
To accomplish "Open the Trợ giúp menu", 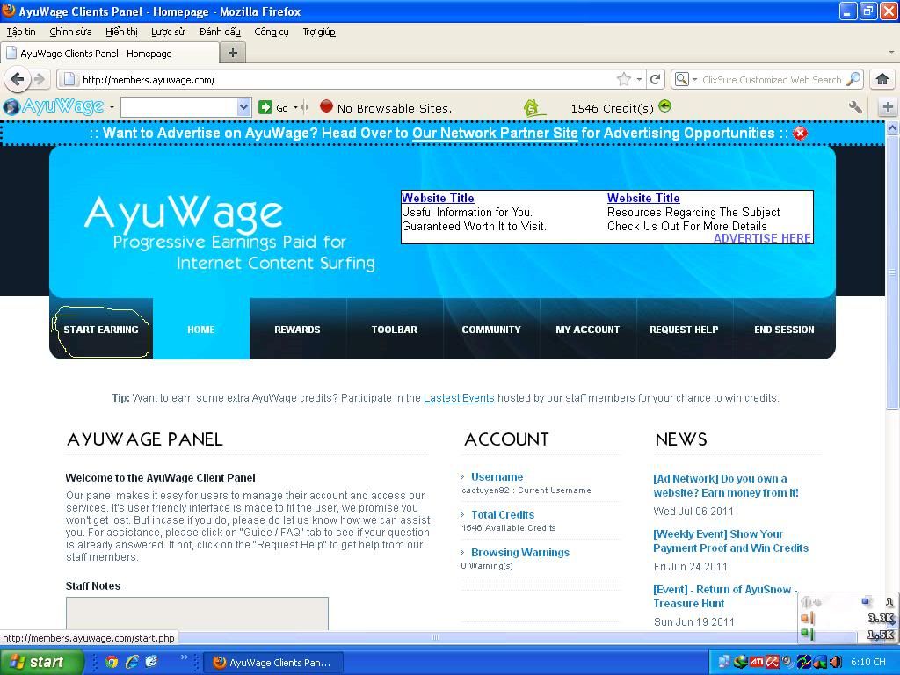I will [319, 32].
